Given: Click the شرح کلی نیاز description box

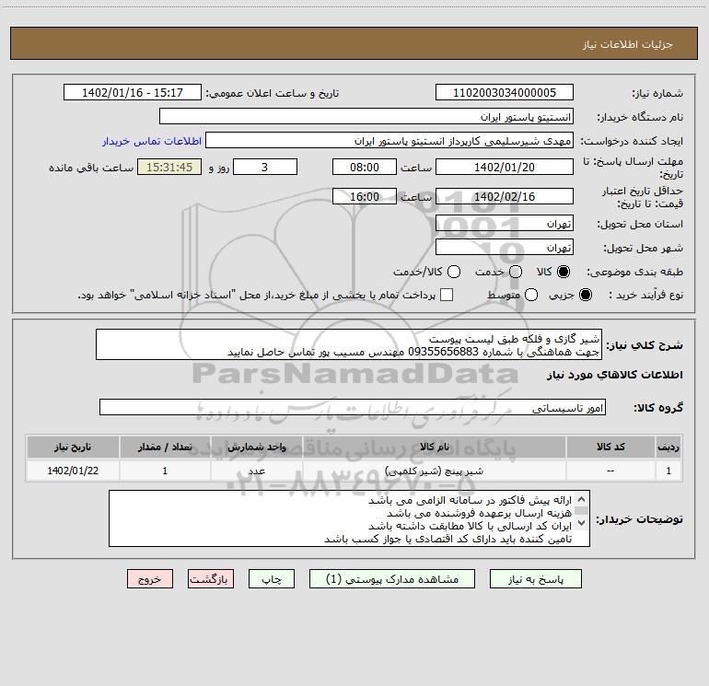Looking at the screenshot, I should [349, 345].
